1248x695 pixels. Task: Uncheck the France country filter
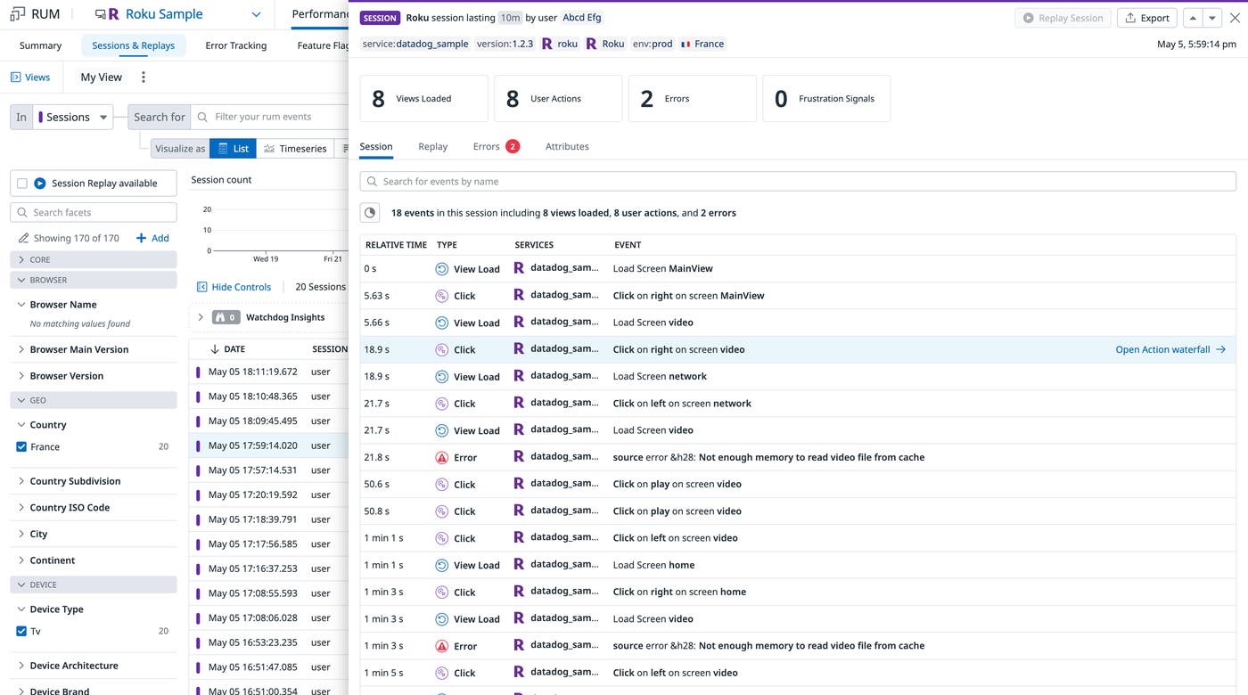click(x=21, y=446)
